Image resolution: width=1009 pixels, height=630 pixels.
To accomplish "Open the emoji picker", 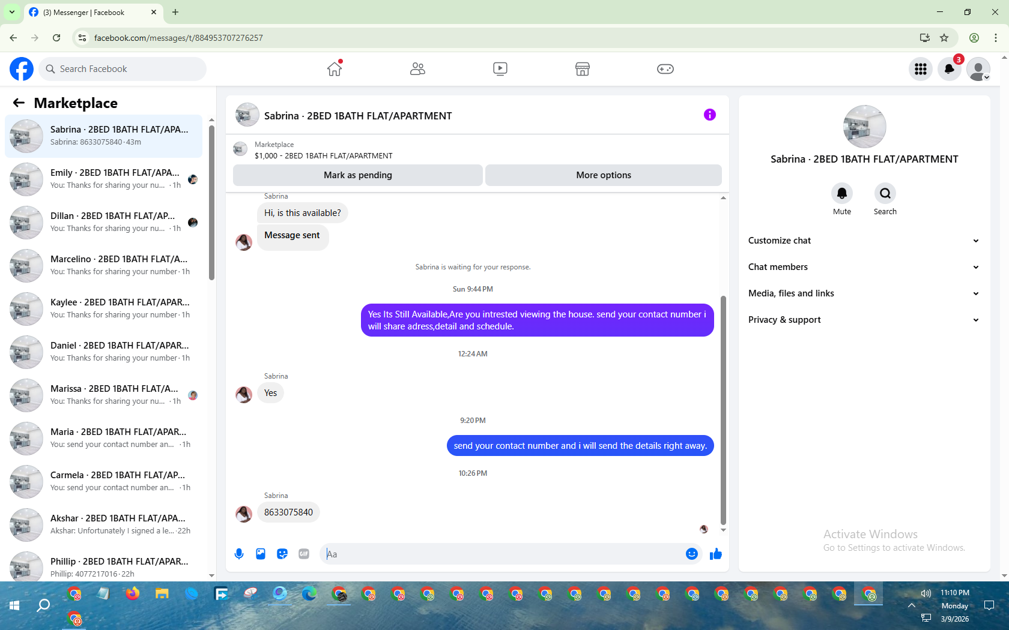I will pos(692,554).
